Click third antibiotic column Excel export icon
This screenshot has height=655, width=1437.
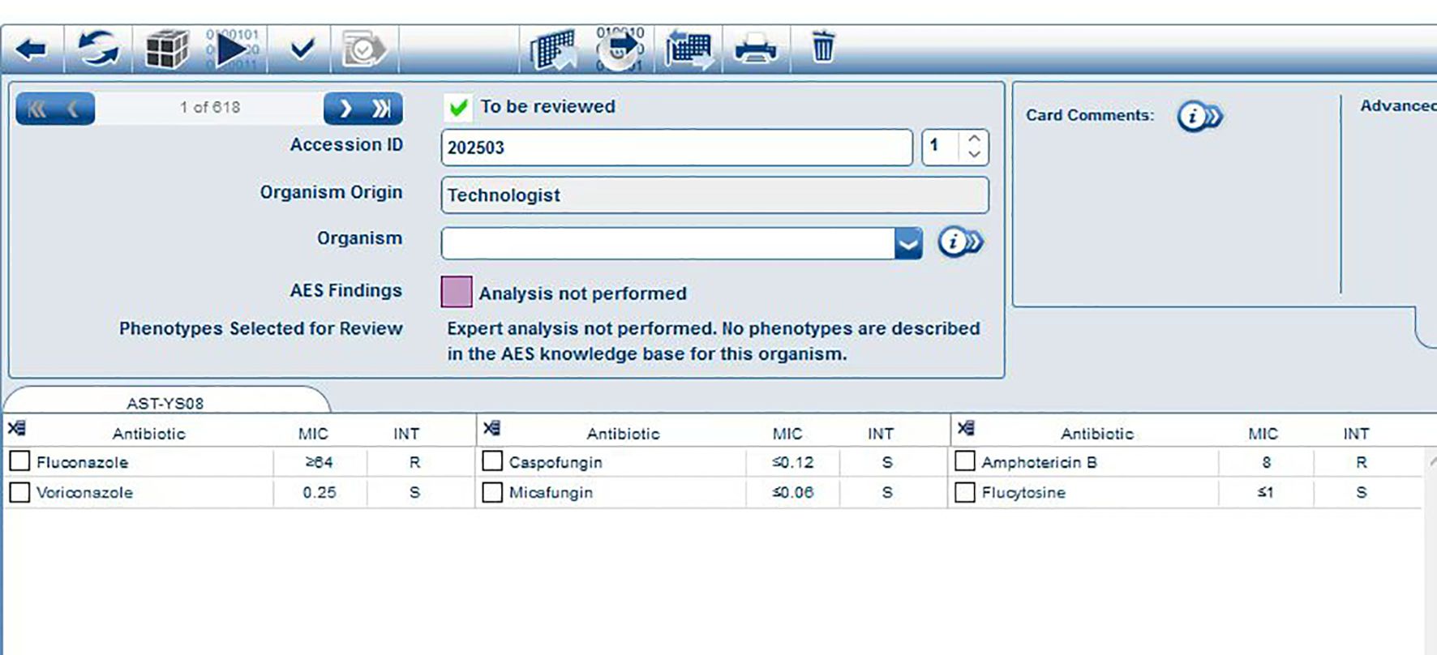[x=966, y=428]
